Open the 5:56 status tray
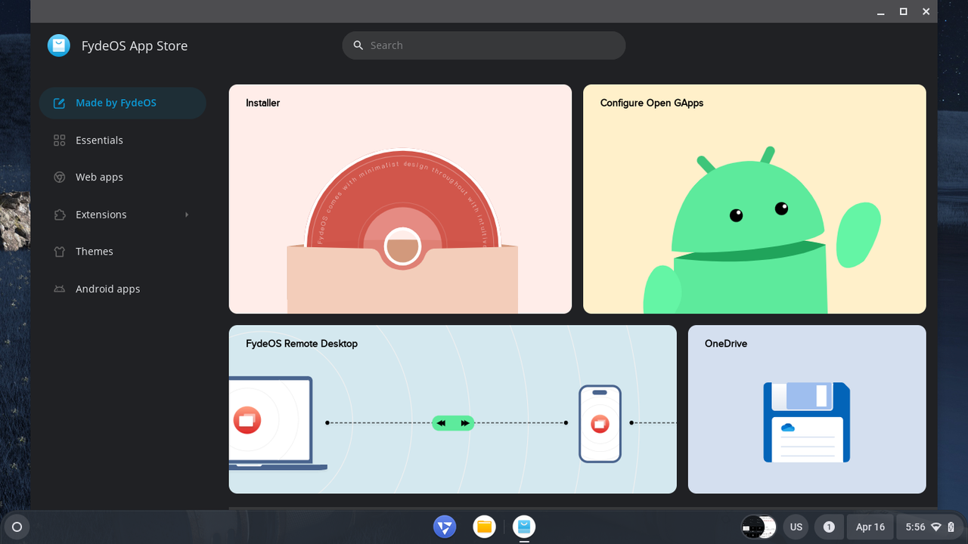968x544 pixels. (931, 527)
